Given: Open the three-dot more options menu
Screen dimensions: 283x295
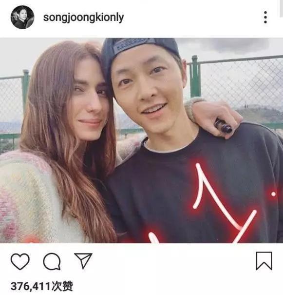Looking at the screenshot, I should pos(265,17).
